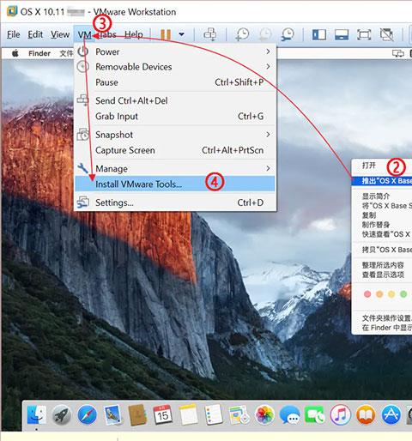Open the Snapshot submenu entry
This screenshot has height=441, width=412.
(175, 135)
